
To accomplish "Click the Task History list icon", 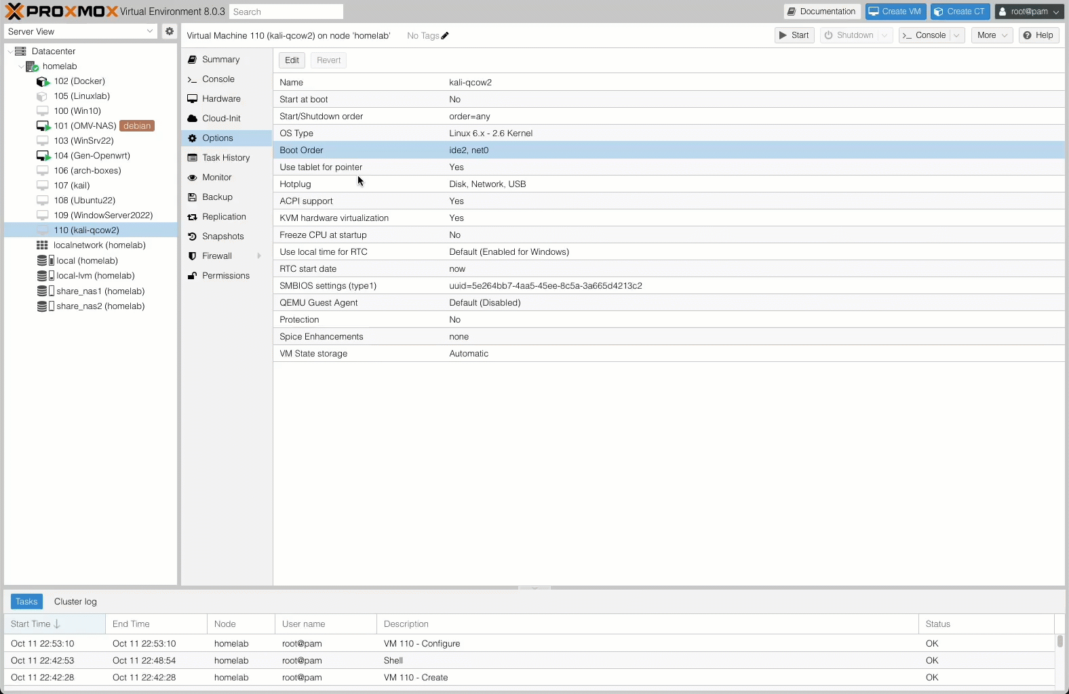I will (192, 158).
